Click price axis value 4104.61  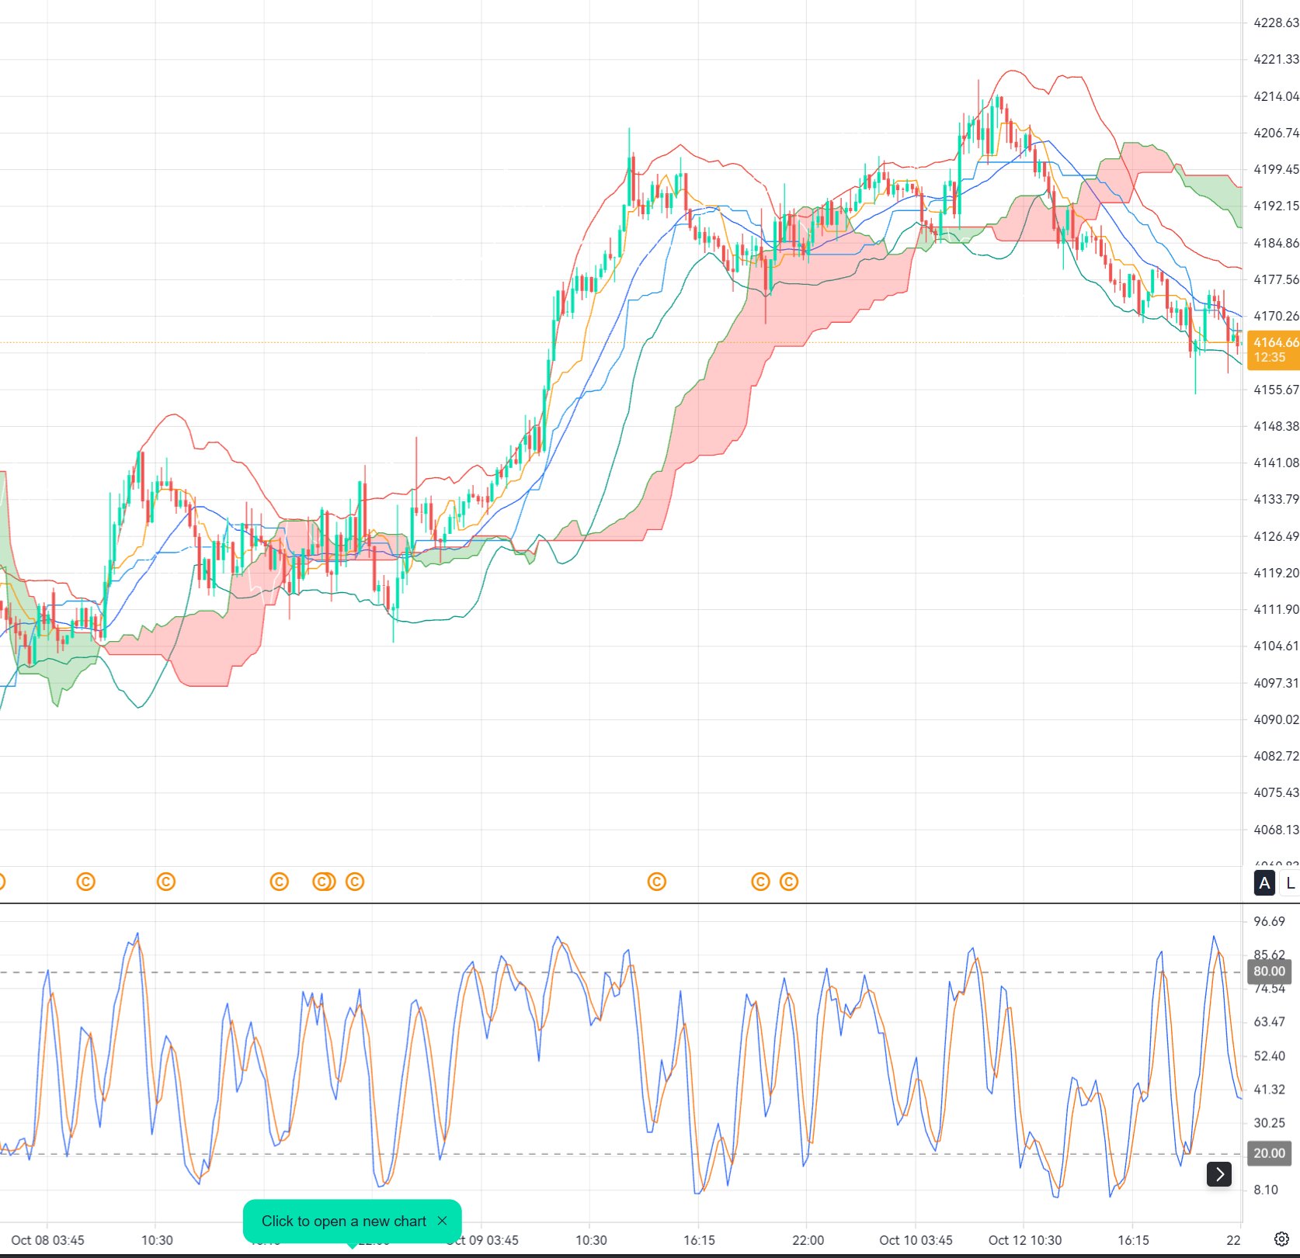point(1276,646)
